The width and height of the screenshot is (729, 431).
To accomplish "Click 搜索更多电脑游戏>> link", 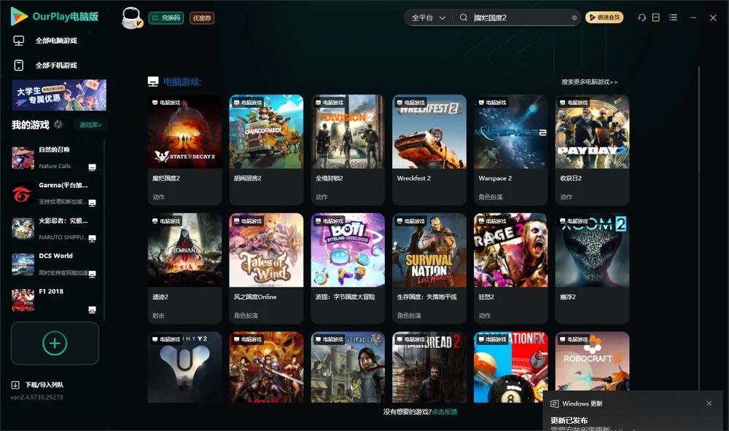I will (589, 82).
